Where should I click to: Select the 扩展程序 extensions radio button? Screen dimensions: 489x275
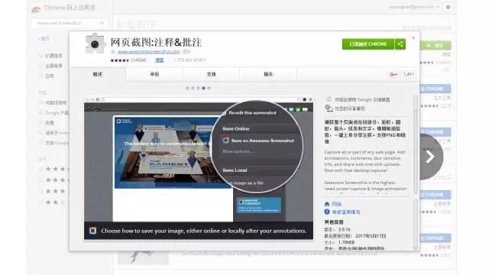click(x=40, y=56)
